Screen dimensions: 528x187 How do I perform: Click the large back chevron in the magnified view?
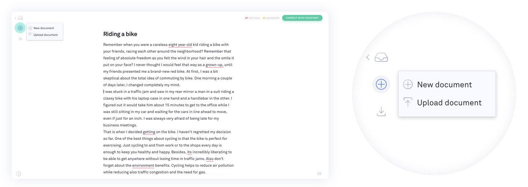coord(368,57)
